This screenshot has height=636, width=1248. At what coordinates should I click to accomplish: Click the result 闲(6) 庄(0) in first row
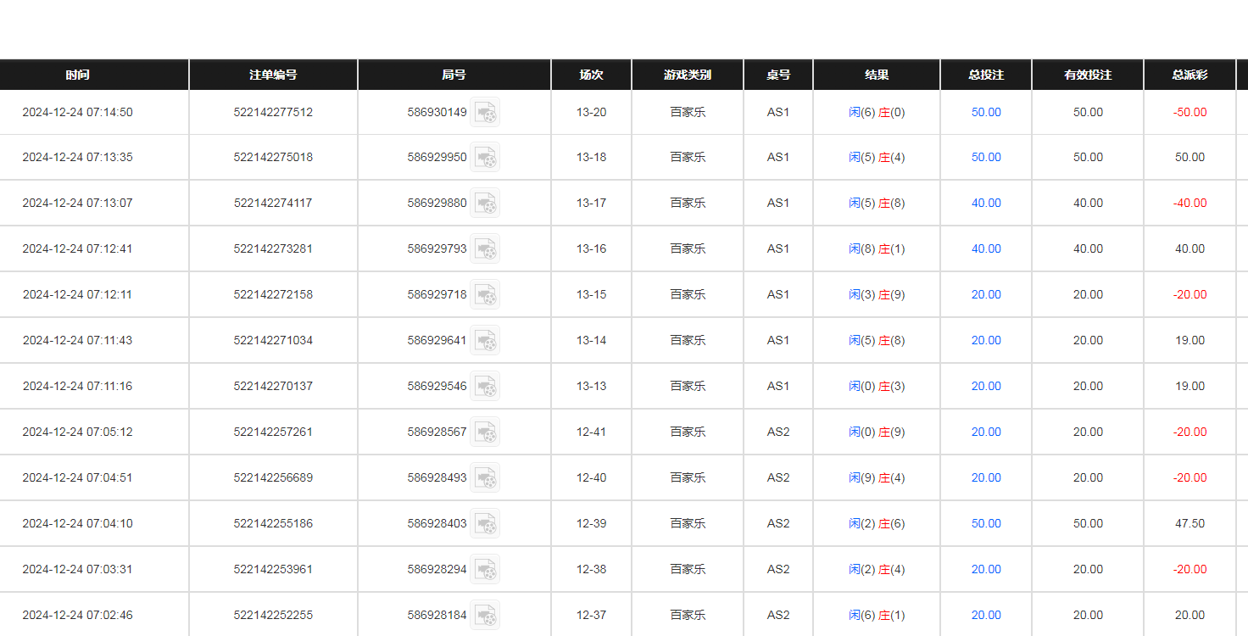(877, 112)
